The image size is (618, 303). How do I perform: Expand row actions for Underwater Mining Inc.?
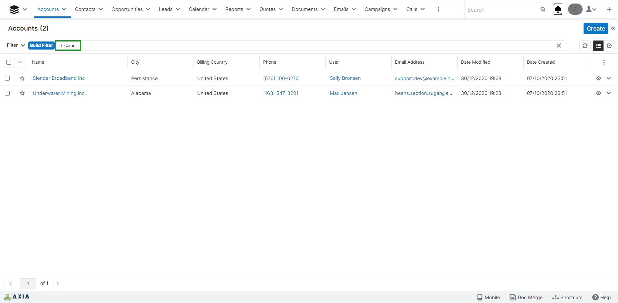click(609, 93)
